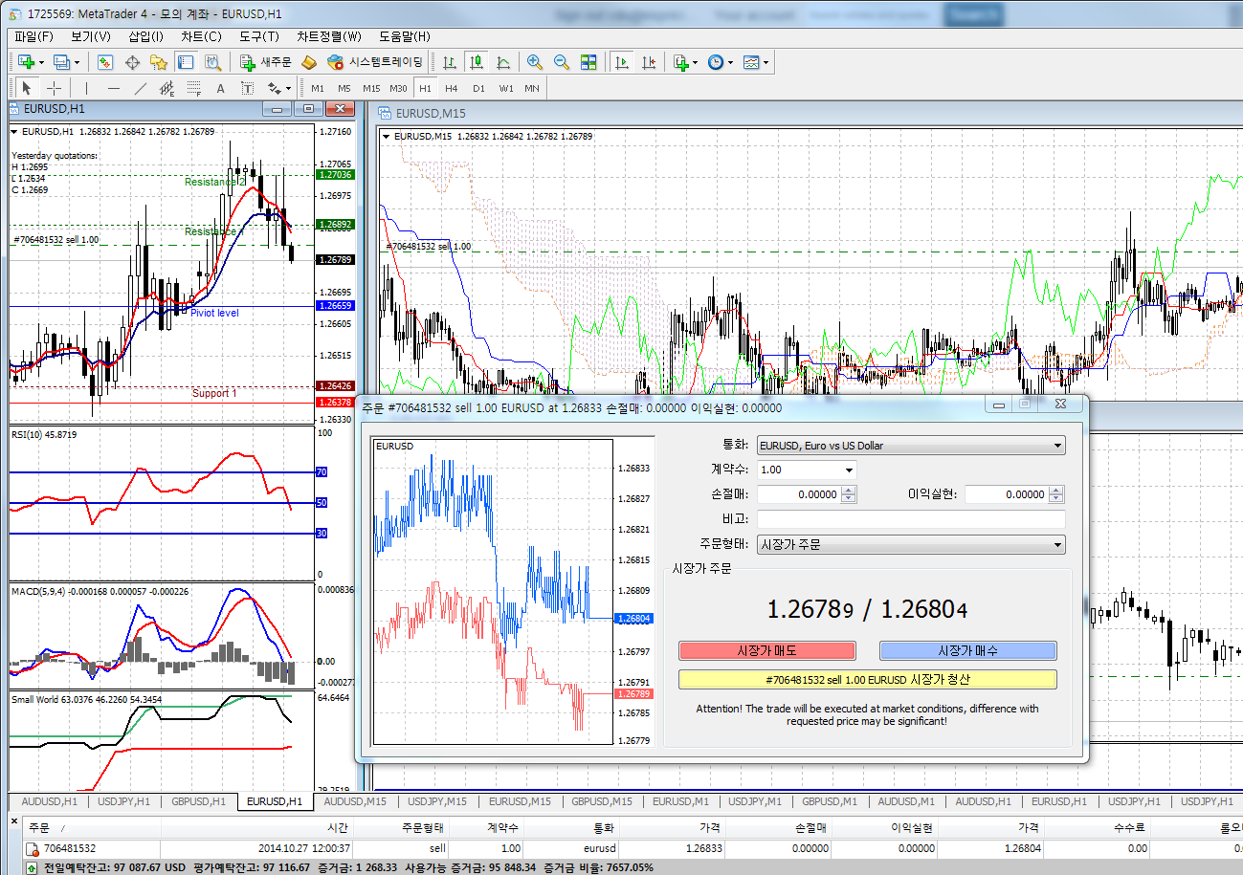
Task: Click the 손절매 stop loss field
Action: tap(798, 494)
